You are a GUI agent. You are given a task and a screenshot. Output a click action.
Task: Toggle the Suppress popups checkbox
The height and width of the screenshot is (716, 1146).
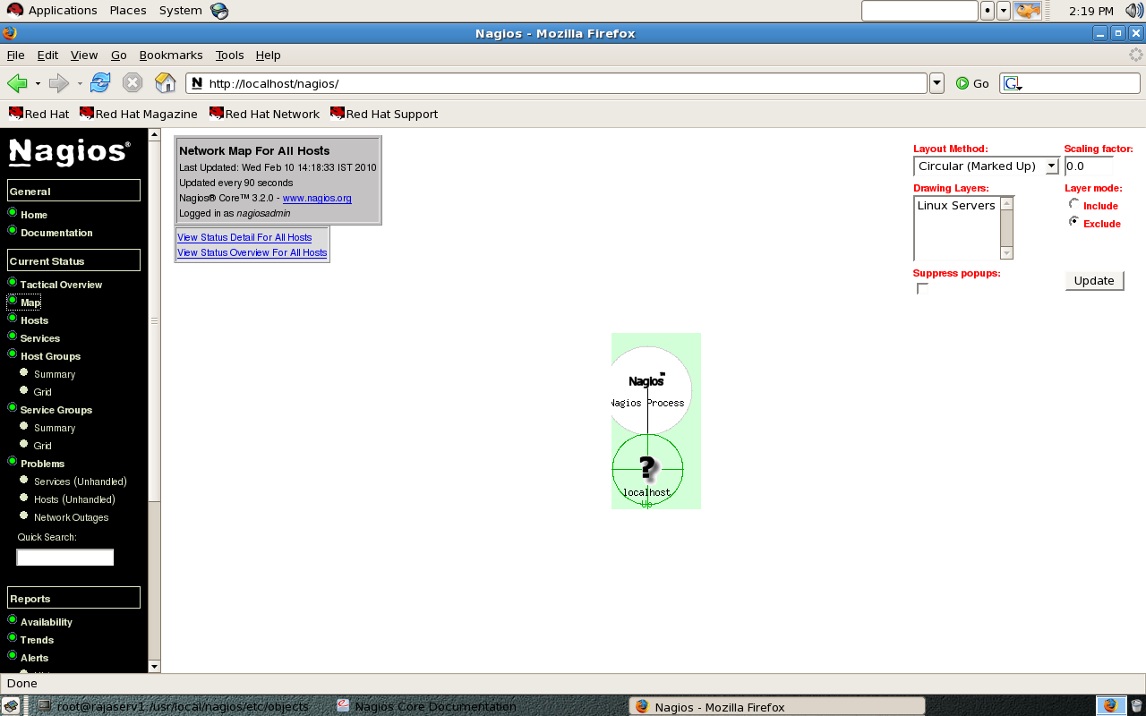click(922, 288)
